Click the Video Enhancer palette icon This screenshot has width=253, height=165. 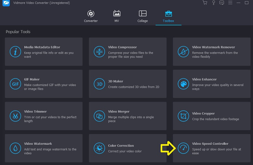(x=183, y=84)
